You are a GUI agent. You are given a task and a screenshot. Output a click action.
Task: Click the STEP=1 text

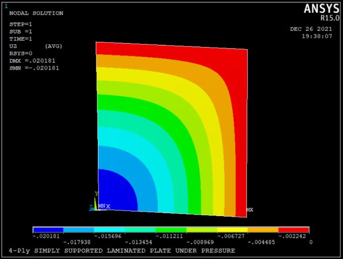point(21,24)
